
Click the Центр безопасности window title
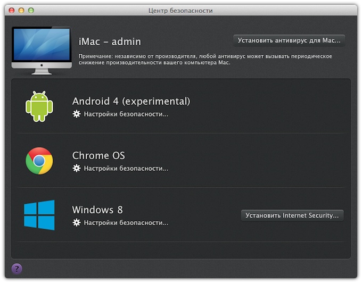[x=180, y=11]
